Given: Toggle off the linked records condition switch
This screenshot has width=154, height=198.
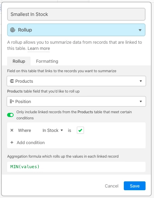Looking at the screenshot, I should [11, 115].
